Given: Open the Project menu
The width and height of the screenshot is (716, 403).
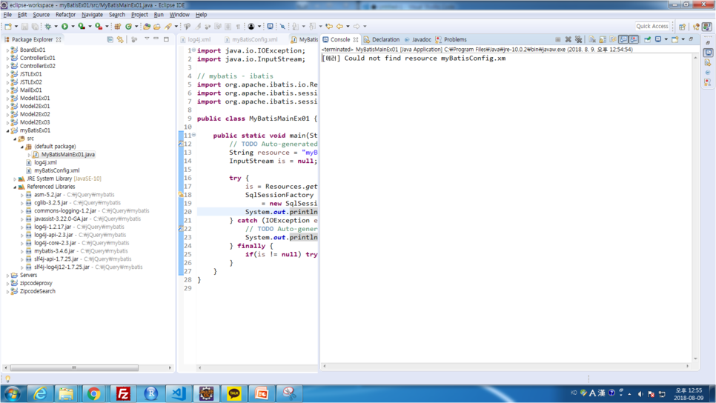Looking at the screenshot, I should [139, 15].
